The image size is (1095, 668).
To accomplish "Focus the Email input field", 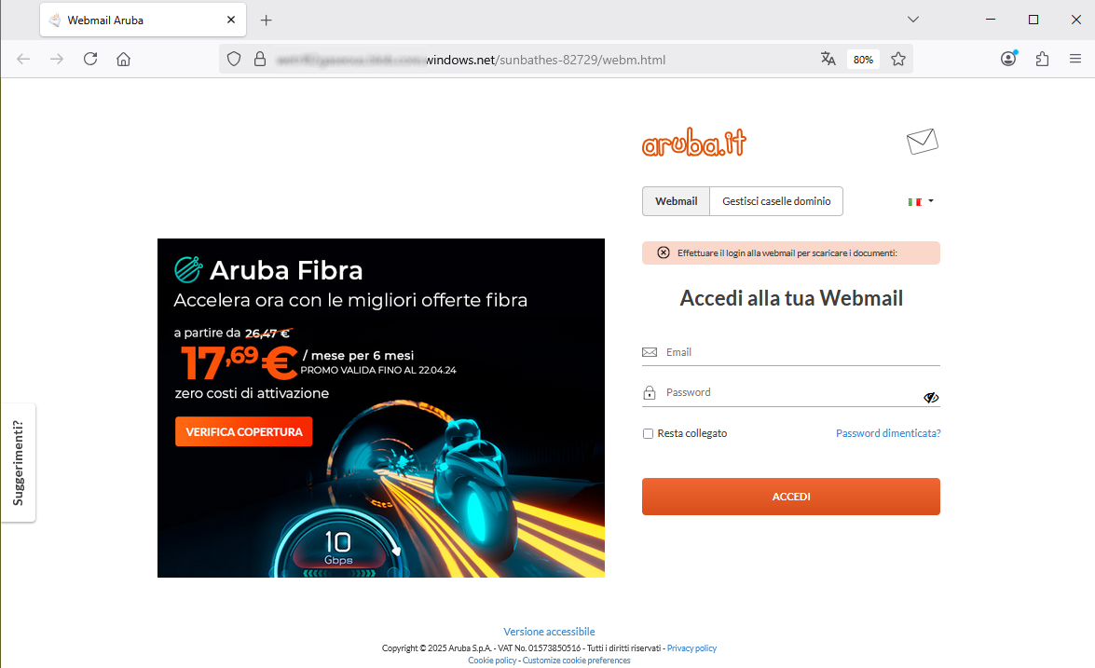I will click(791, 352).
